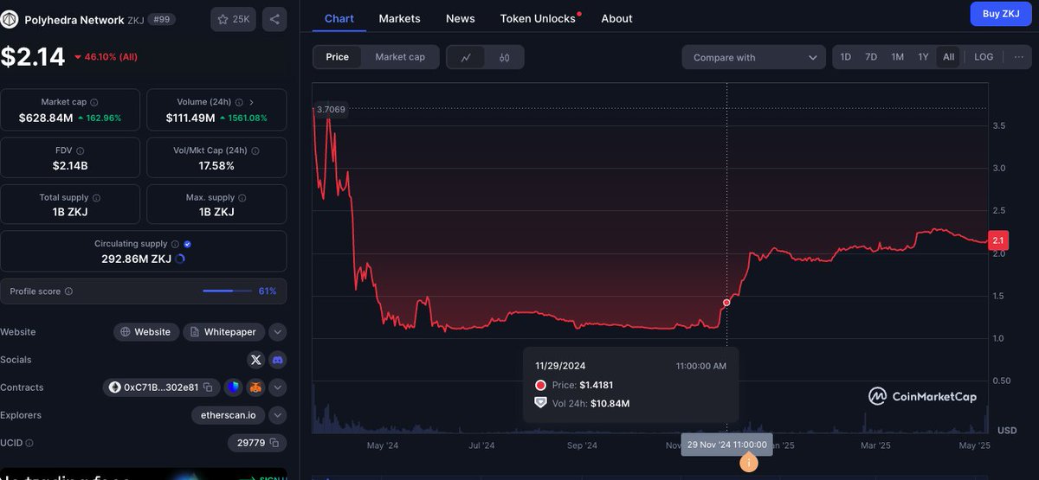Select the 1M time range

click(x=898, y=57)
